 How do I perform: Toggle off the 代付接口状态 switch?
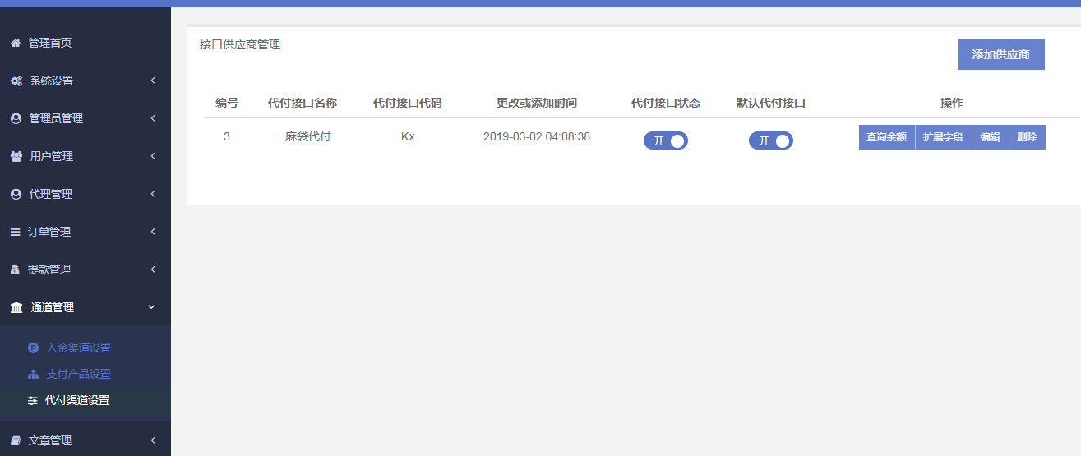point(665,140)
